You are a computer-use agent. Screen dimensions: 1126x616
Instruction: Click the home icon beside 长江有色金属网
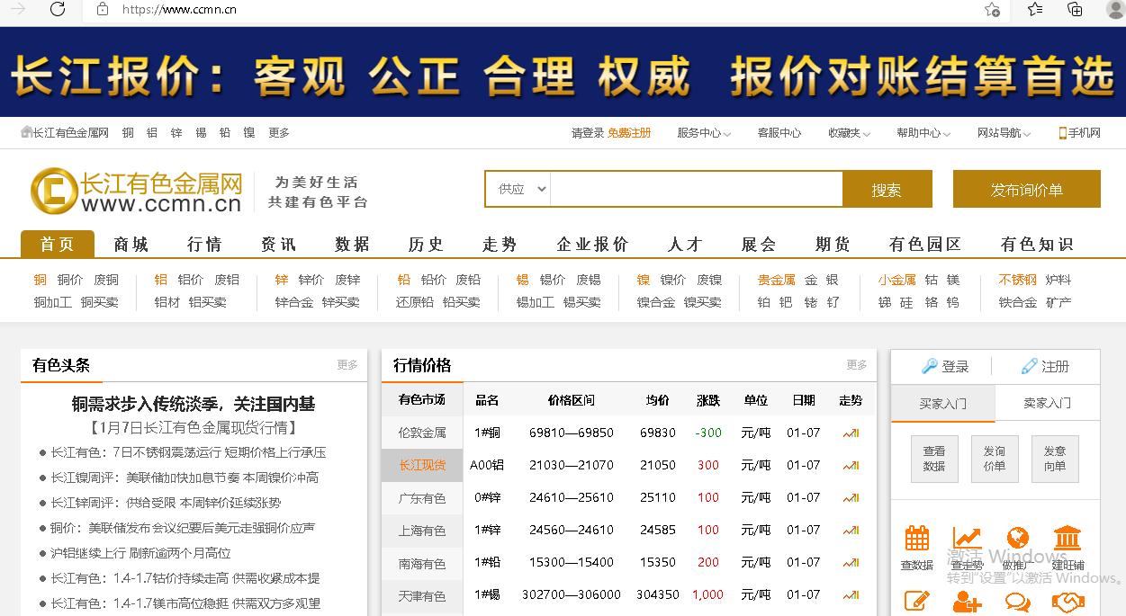27,132
